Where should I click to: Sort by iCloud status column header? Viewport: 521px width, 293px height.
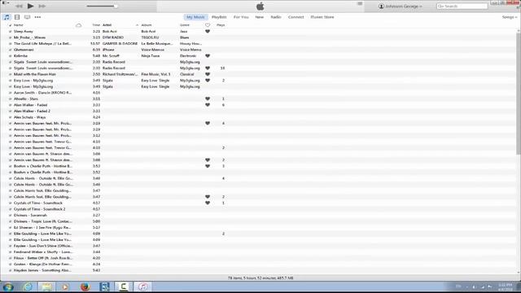pos(78,25)
